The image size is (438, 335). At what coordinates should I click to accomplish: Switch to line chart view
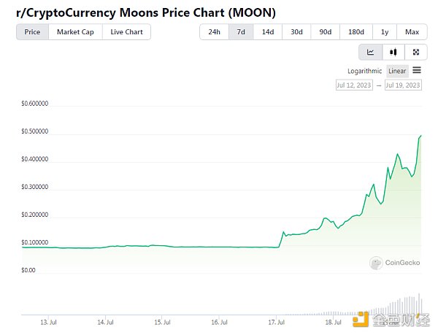pos(370,52)
